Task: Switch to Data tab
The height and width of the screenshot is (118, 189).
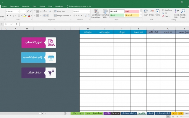Action: tap(35, 6)
